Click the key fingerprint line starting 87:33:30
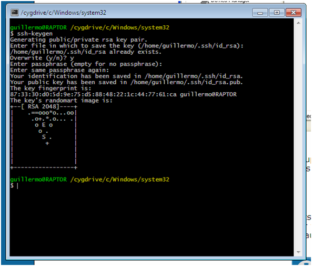This screenshot has height=266, width=312. (123, 94)
